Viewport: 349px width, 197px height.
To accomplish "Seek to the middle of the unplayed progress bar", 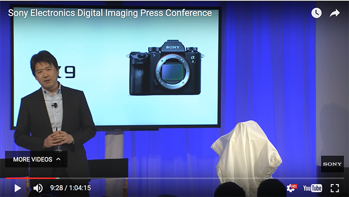I will 201,178.
